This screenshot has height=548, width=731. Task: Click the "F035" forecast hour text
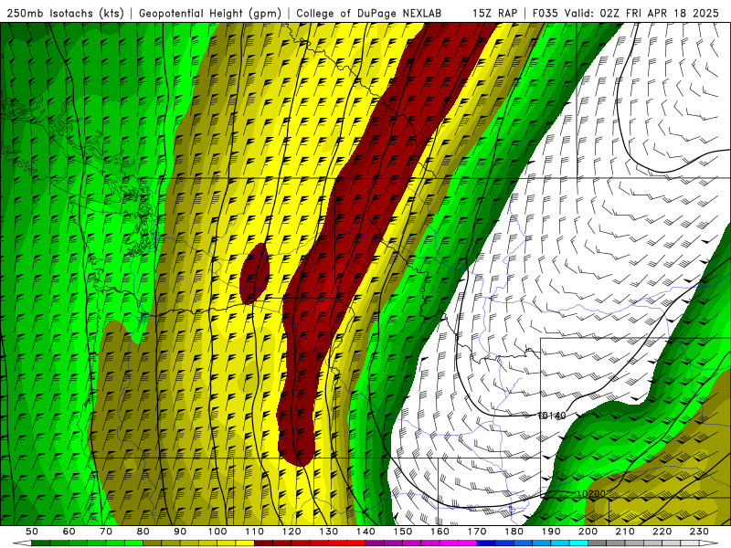pyautogui.click(x=545, y=14)
